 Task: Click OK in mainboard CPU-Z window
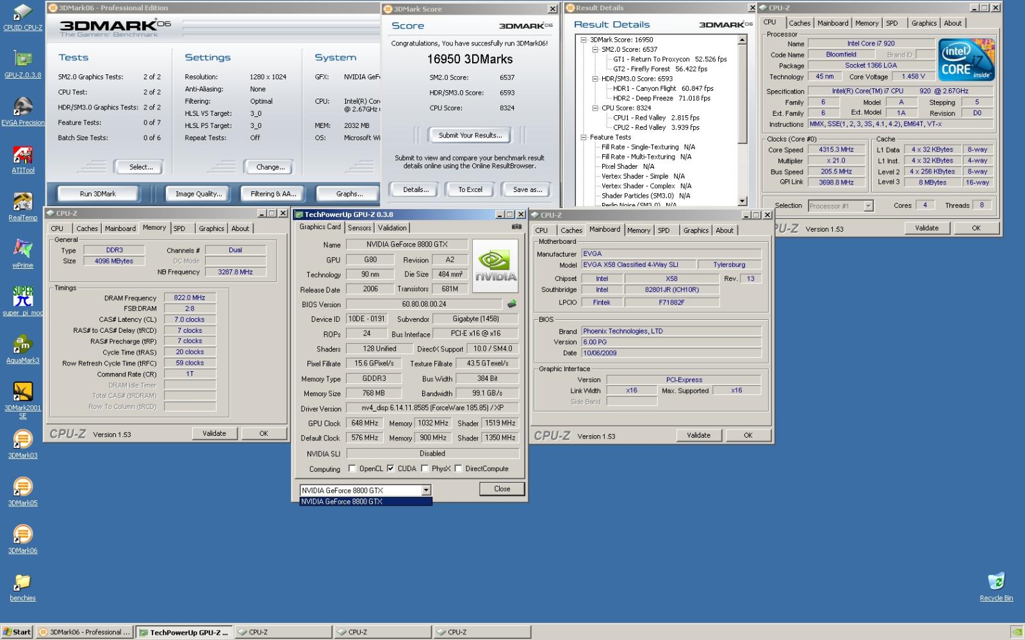tap(748, 435)
